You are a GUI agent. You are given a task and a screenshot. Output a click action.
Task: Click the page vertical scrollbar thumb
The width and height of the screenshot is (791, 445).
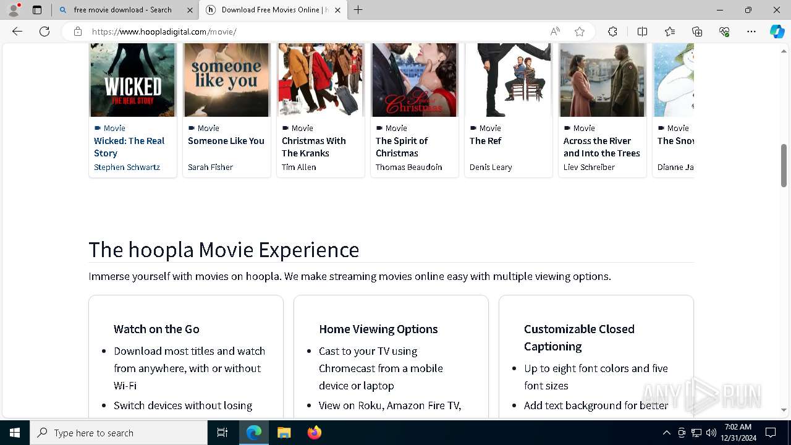pos(784,165)
